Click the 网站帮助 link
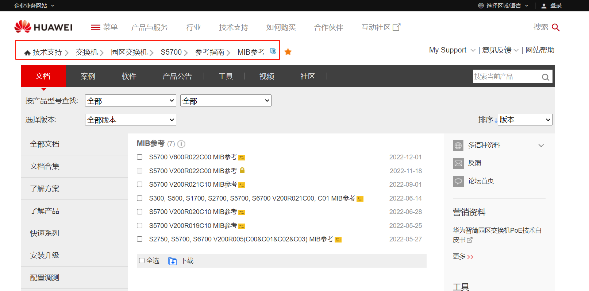Viewport: 589px width, 291px height. [x=540, y=50]
